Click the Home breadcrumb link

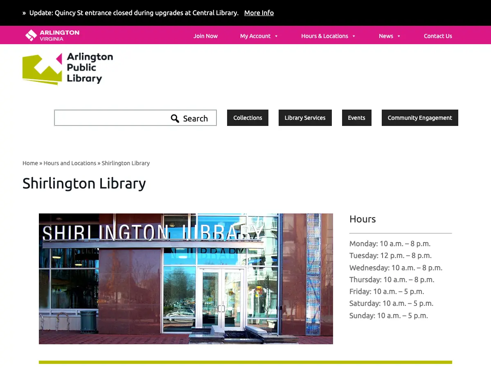pyautogui.click(x=30, y=163)
